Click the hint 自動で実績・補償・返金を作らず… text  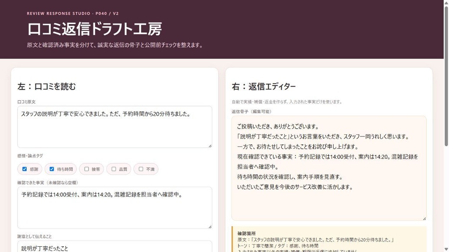[287, 101]
